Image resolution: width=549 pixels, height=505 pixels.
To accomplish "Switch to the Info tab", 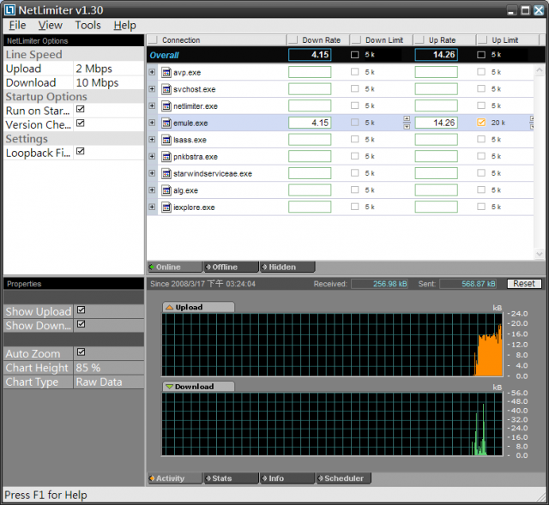I will tap(287, 478).
